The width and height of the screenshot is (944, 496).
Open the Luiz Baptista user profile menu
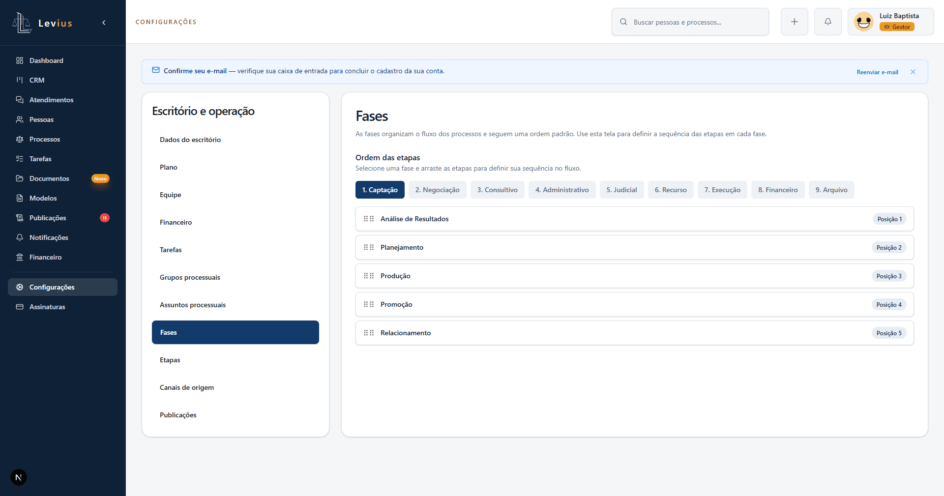(891, 22)
